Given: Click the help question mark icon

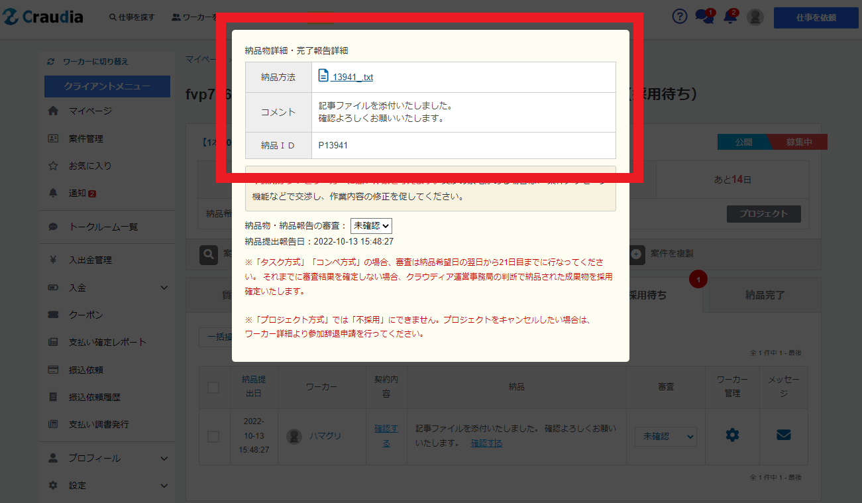Looking at the screenshot, I should 680,17.
